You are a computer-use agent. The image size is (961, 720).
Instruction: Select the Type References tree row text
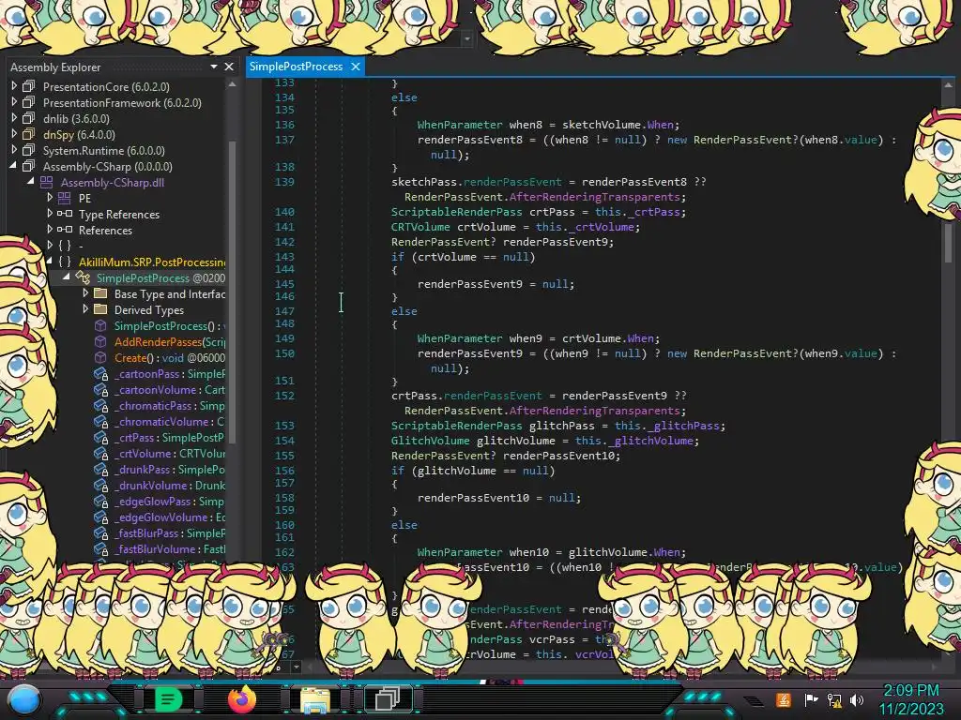click(119, 215)
